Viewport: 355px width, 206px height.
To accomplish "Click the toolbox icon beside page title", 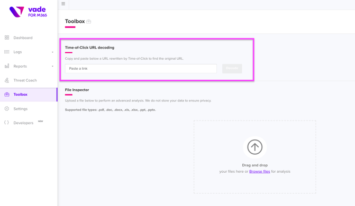I will 88,22.
